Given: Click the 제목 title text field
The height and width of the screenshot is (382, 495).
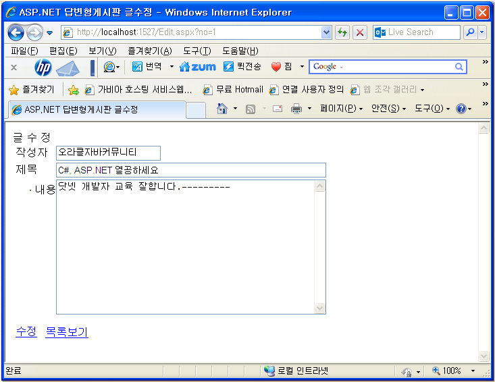Looking at the screenshot, I should click(191, 170).
